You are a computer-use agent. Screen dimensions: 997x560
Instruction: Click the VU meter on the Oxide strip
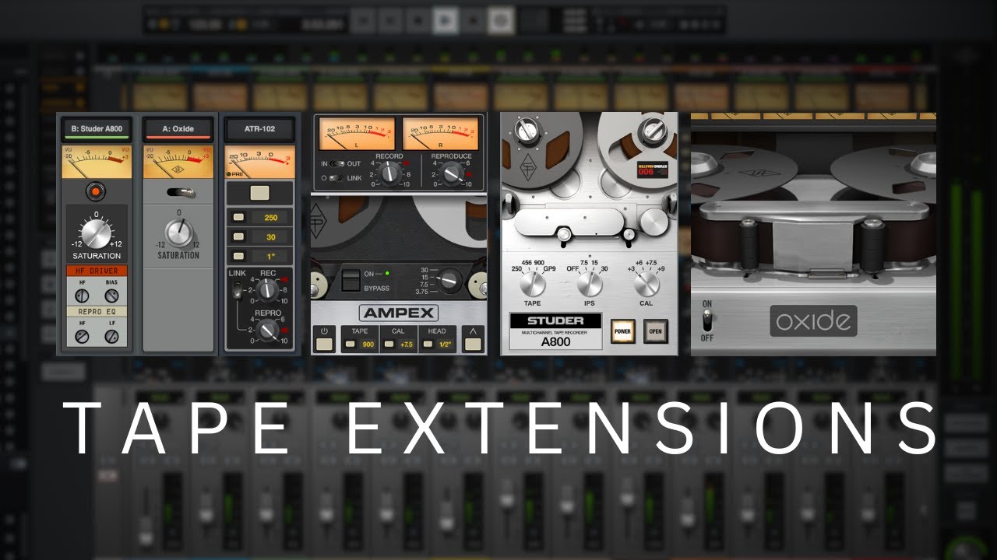pyautogui.click(x=178, y=161)
